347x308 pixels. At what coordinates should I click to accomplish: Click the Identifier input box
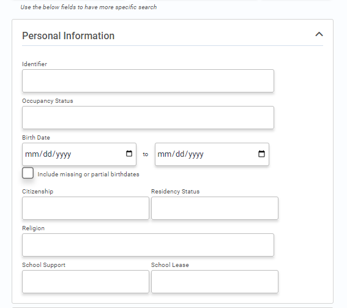[x=148, y=81]
